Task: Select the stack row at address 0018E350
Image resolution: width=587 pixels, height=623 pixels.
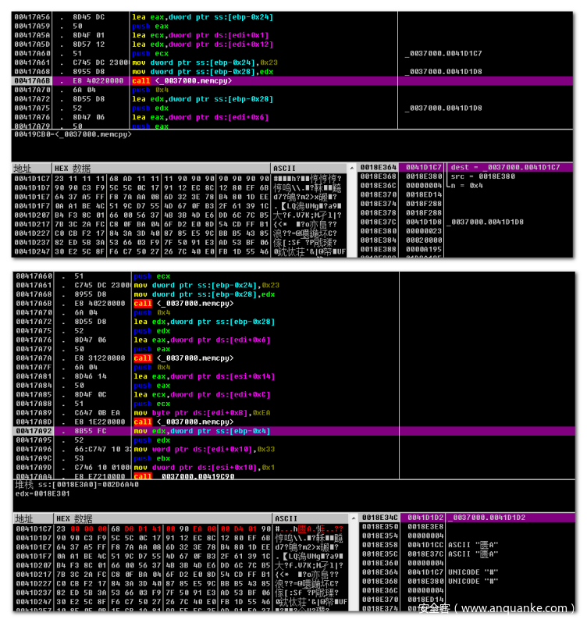Action: click(x=468, y=527)
